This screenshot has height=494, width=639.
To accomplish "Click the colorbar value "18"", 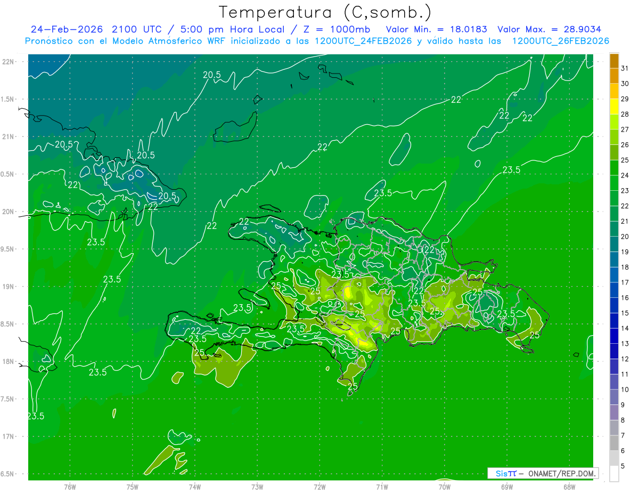I will coord(625,267).
